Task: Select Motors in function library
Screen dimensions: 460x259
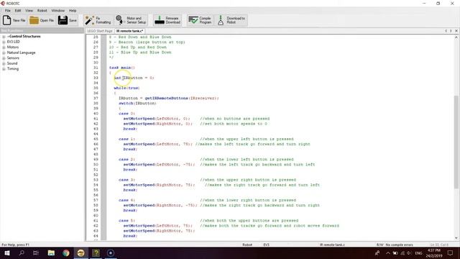Action: (x=13, y=47)
